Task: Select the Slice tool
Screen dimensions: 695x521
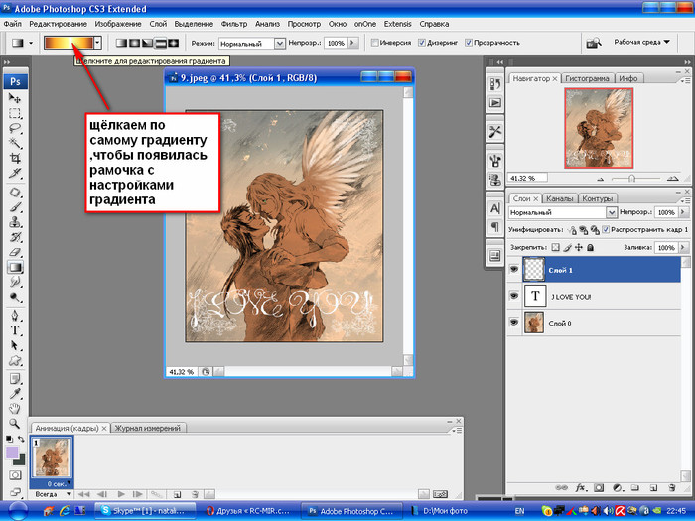Action: 15,173
